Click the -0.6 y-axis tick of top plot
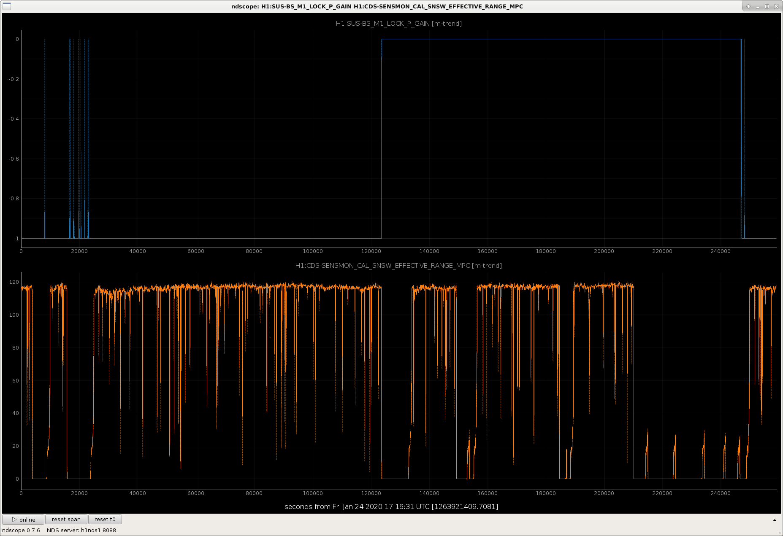Image resolution: width=783 pixels, height=536 pixels. [14, 159]
